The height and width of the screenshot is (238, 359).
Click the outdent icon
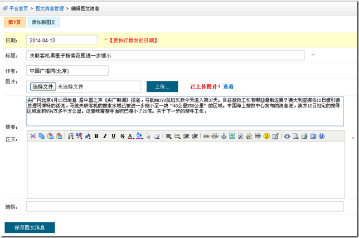(x=186, y=136)
